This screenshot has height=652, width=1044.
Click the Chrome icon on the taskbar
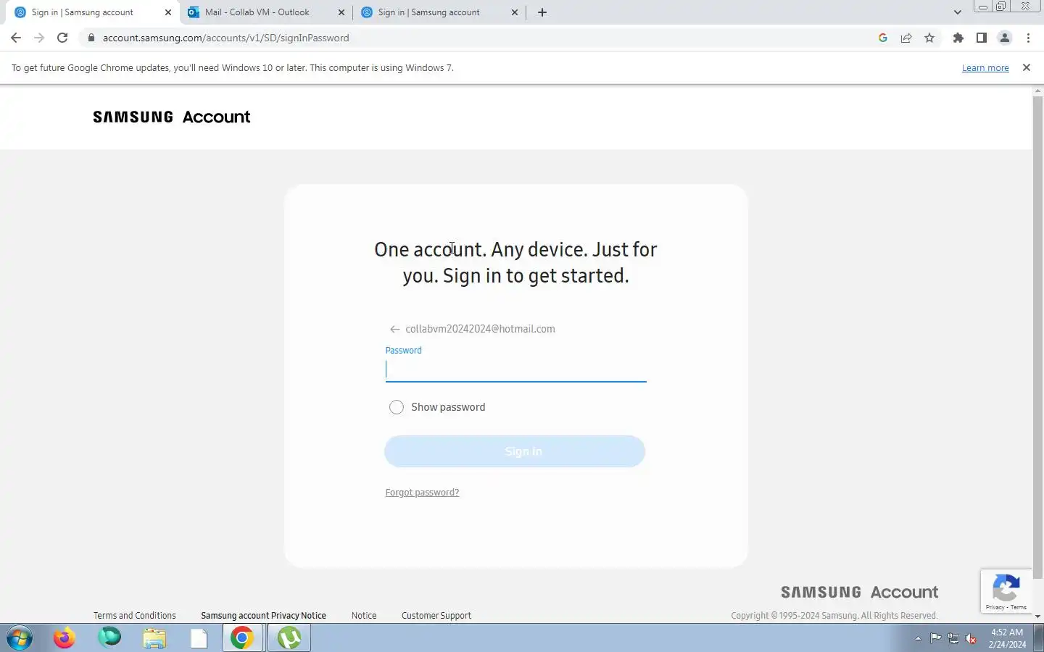click(242, 638)
